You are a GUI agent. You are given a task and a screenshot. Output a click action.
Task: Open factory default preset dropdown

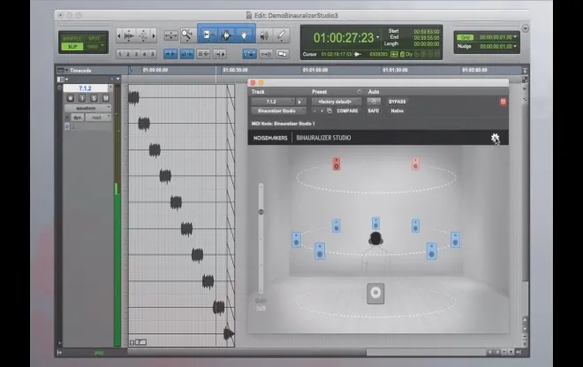pos(337,102)
